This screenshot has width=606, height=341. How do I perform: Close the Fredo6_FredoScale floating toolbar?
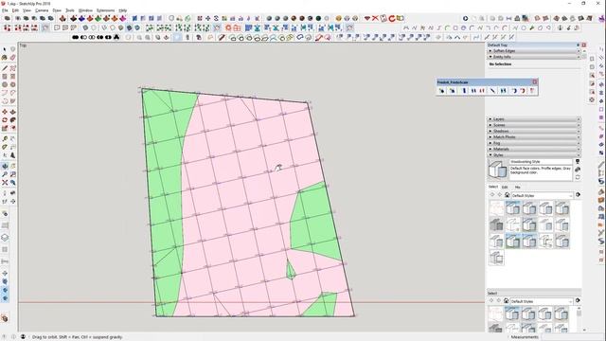535,82
